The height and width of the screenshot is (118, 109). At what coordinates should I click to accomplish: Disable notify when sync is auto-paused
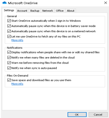pyautogui.click(x=9, y=68)
